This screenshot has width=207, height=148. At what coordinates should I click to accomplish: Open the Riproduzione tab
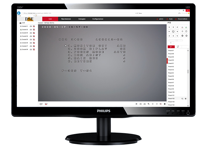coord(66,19)
